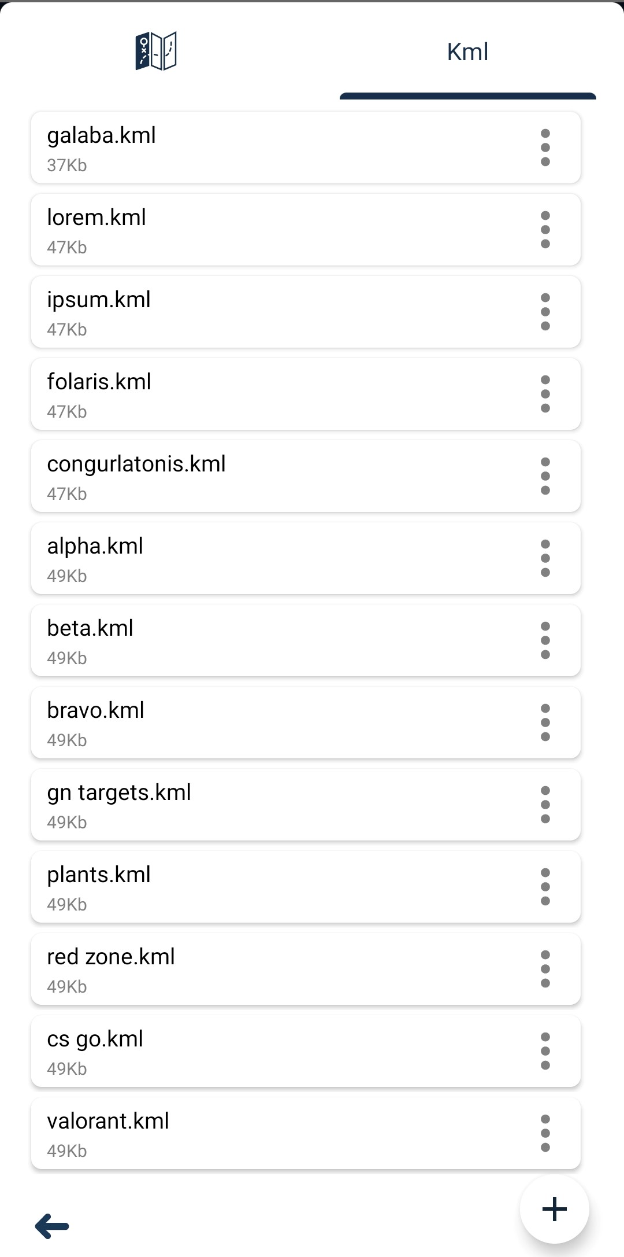Screen dimensions: 624x1257
Task: Switch to the map tab icon
Action: [156, 51]
